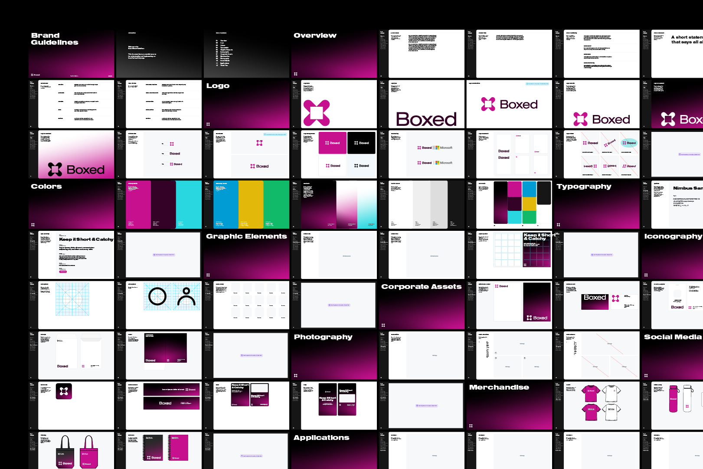Select the T-shirts merchandise slide

(597, 406)
